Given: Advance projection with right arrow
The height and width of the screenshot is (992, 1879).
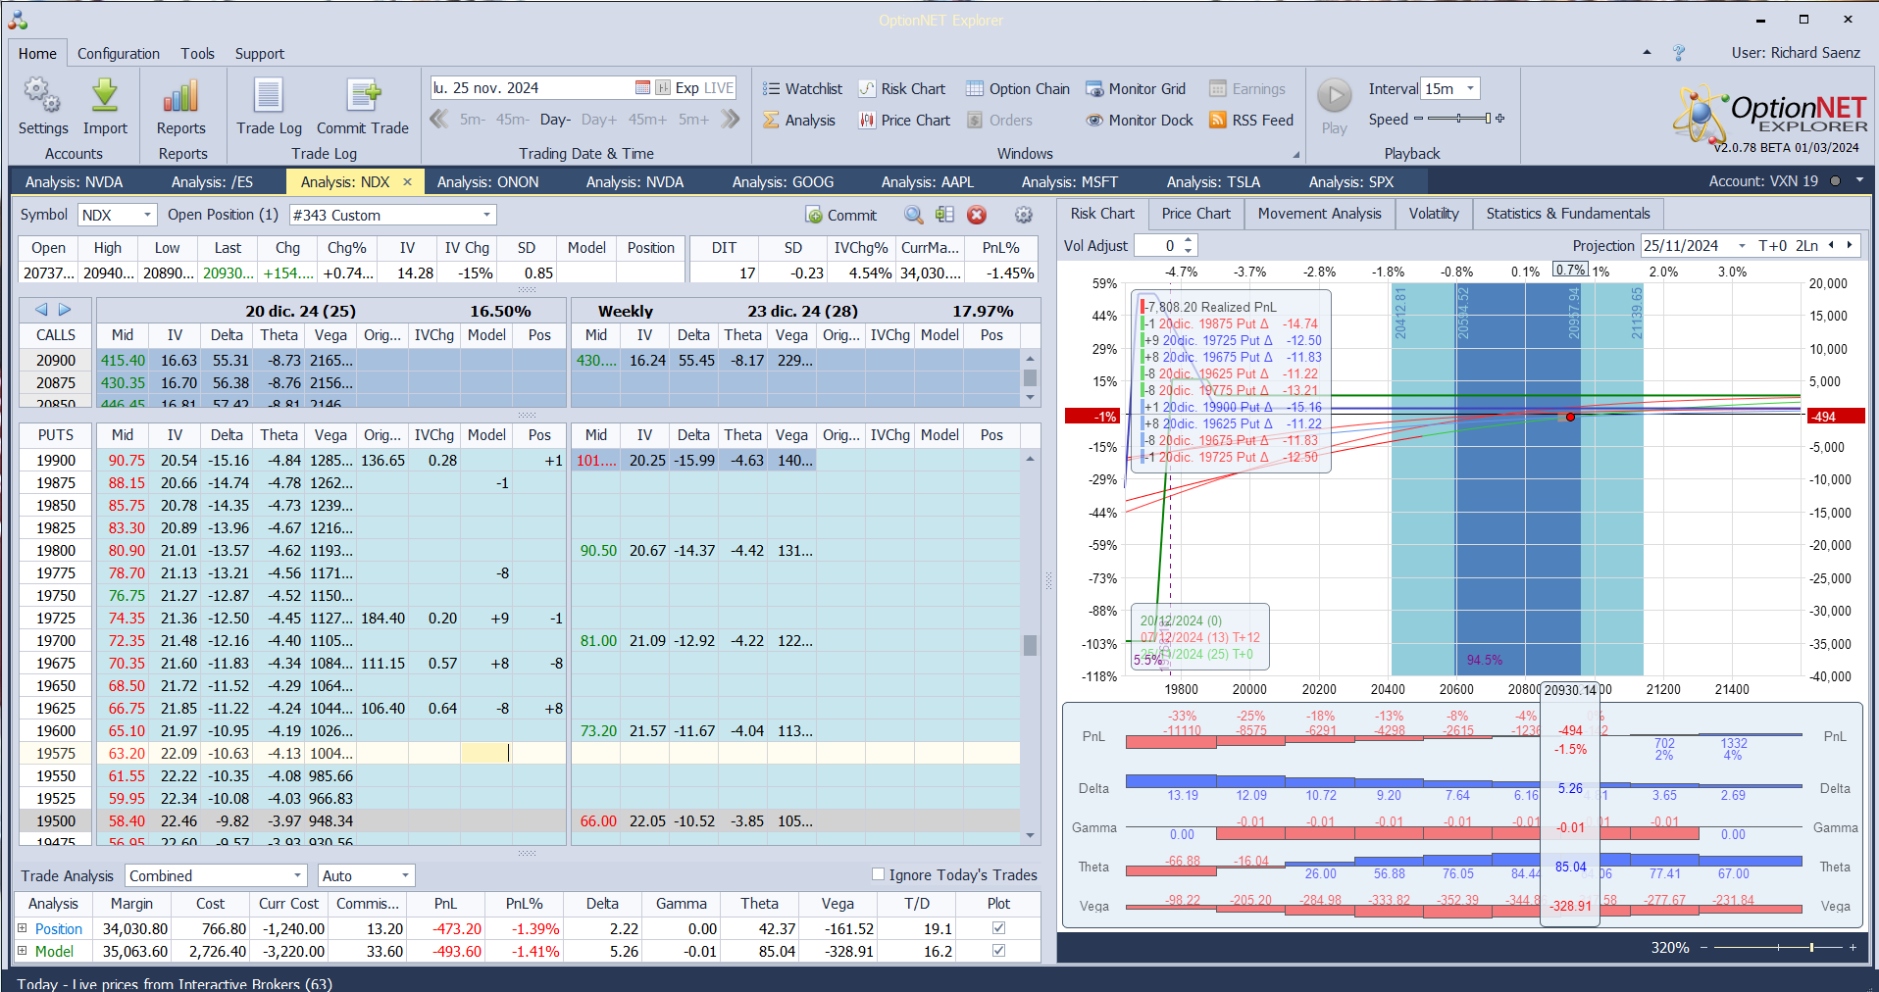Looking at the screenshot, I should tap(1850, 245).
